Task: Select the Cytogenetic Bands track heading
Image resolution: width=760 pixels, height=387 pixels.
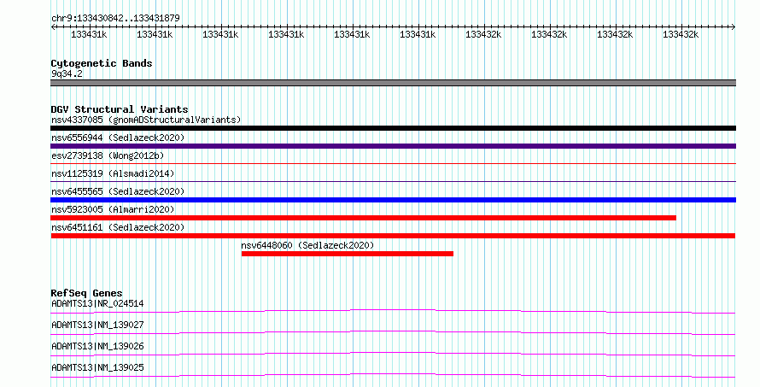Action: click(x=102, y=63)
